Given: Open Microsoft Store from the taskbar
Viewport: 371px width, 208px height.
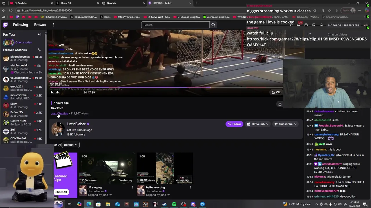Looking at the screenshot, I should (98, 204).
